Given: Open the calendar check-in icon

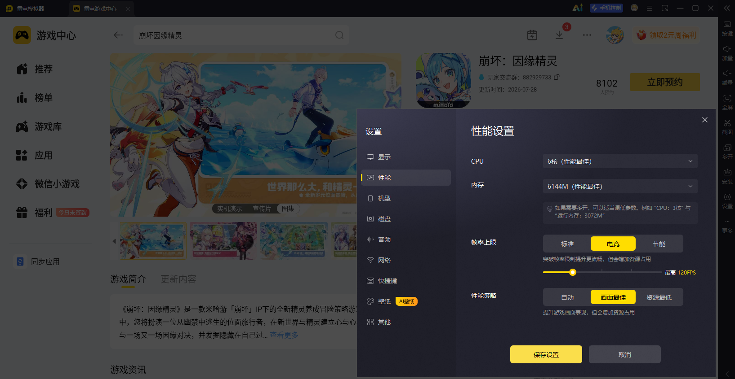Looking at the screenshot, I should pos(532,35).
